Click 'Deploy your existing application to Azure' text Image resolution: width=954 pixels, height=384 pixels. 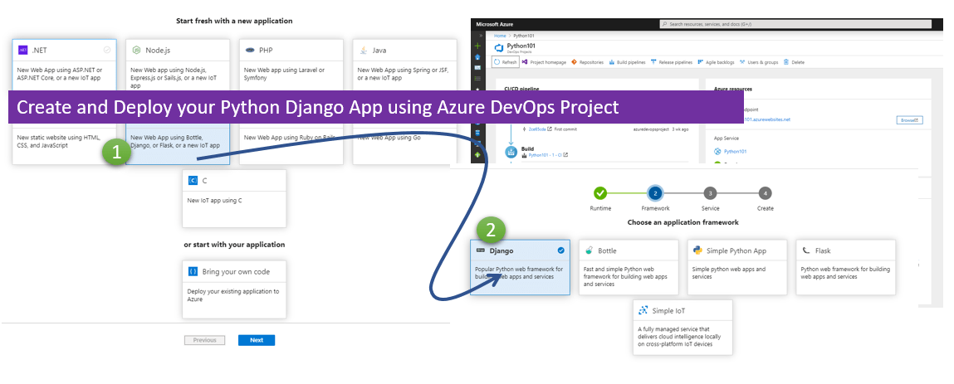[233, 295]
